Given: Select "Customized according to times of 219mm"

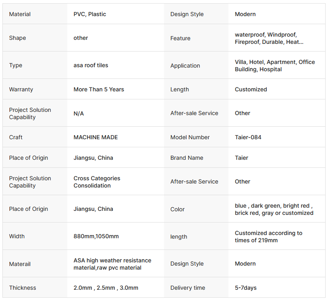Looking at the screenshot, I should 268,237.
